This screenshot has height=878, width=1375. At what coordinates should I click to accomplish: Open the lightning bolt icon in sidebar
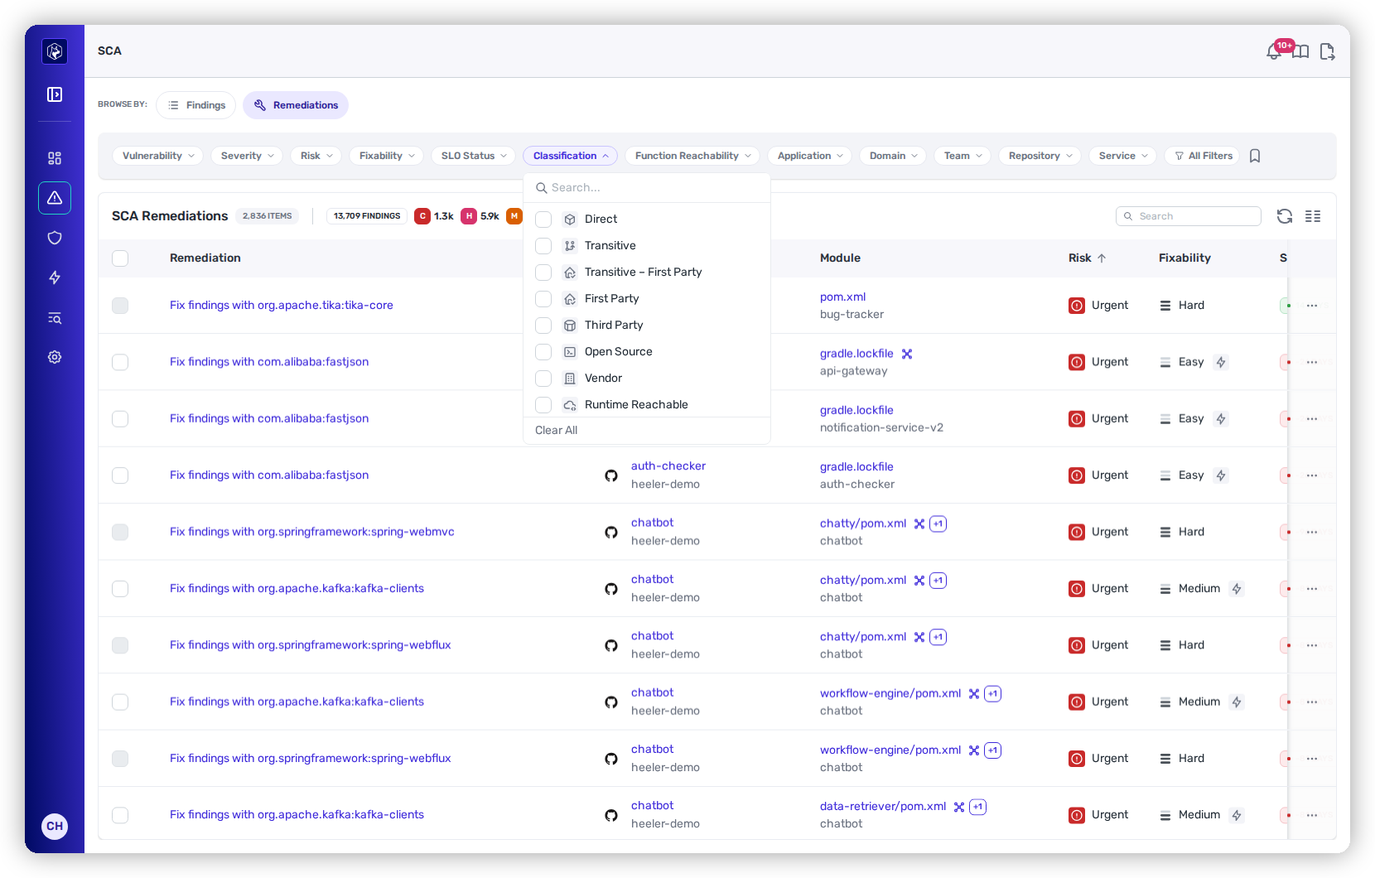tap(55, 277)
